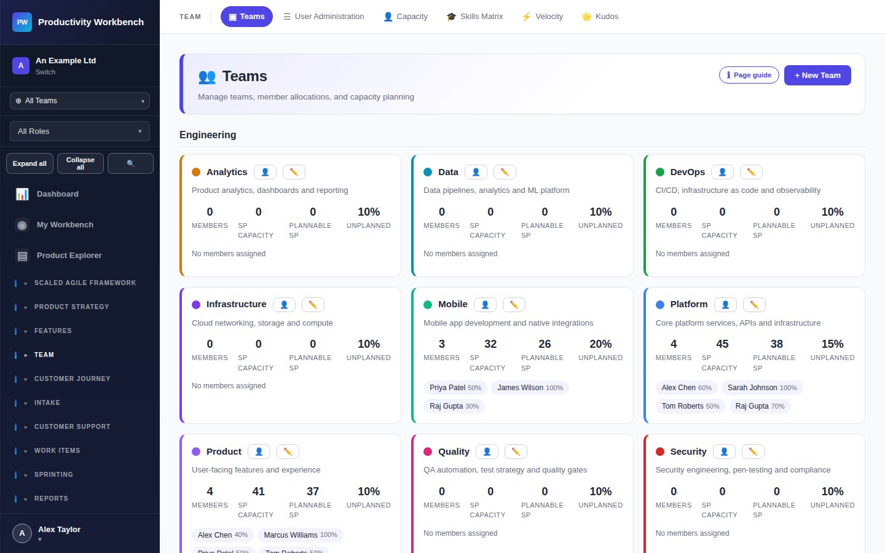The height and width of the screenshot is (553, 885).
Task: Expand the Reports sidebar section
Action: click(80, 499)
